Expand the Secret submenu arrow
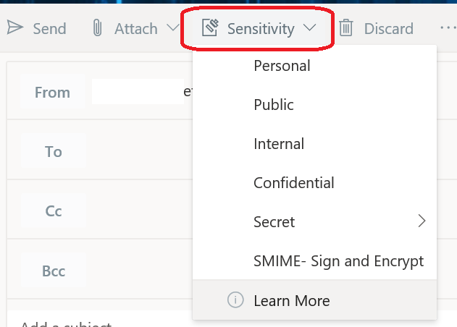 [422, 221]
